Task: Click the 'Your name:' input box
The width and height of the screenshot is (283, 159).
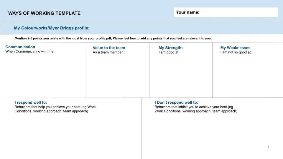Action: 226,12
